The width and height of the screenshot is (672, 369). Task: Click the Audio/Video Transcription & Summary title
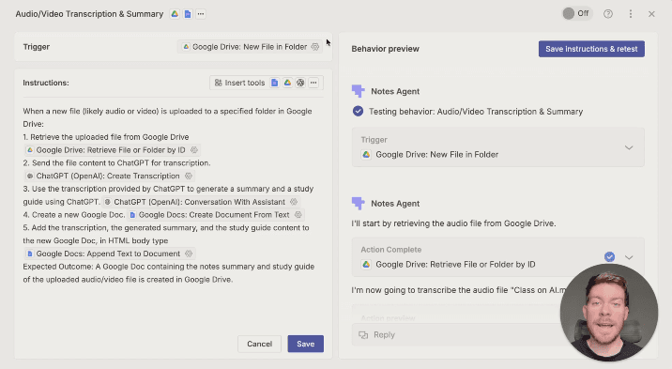[x=89, y=14]
